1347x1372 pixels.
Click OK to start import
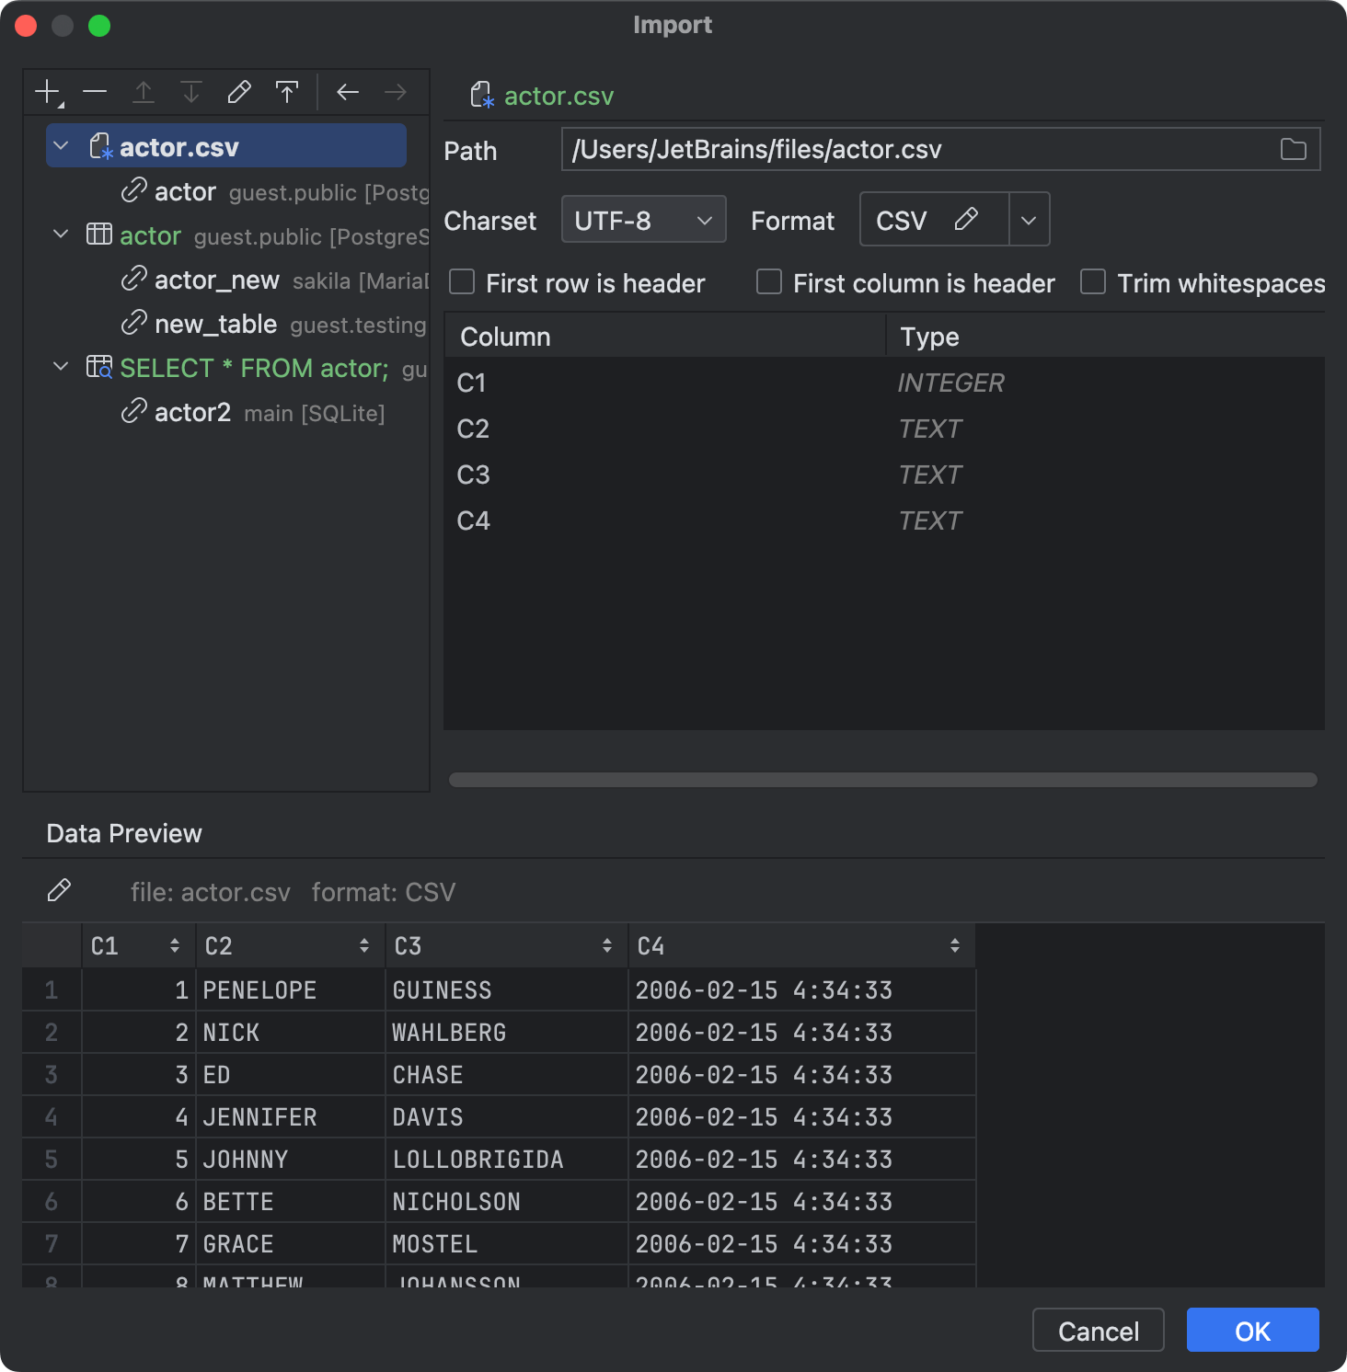coord(1251,1330)
